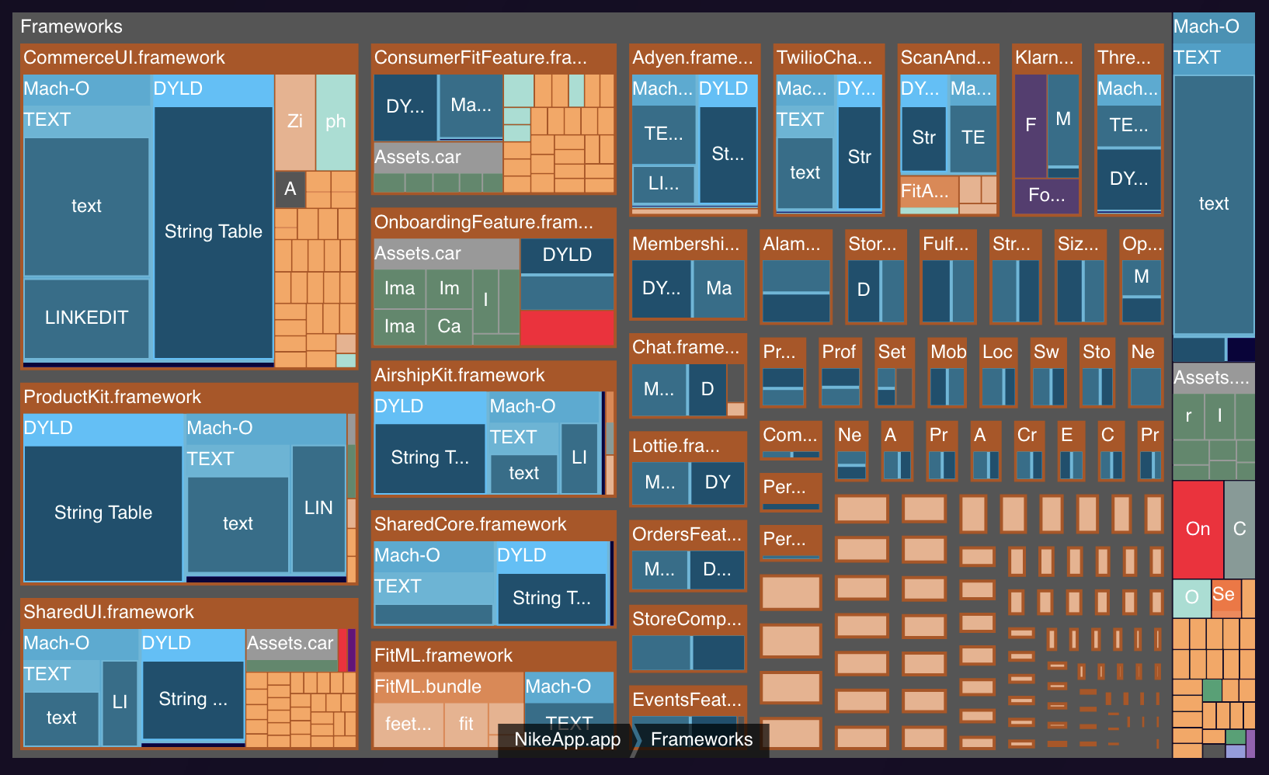Click the red On block
This screenshot has height=775, width=1269.
1198,529
